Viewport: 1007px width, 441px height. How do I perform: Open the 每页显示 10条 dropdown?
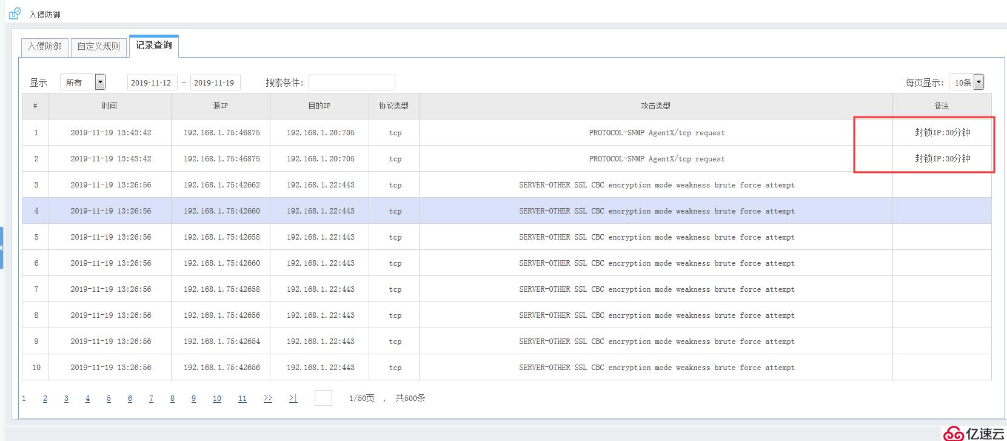[966, 82]
